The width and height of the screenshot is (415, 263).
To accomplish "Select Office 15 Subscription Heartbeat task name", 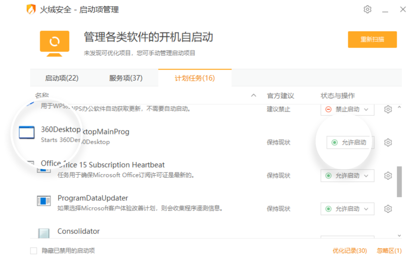I will click(111, 165).
